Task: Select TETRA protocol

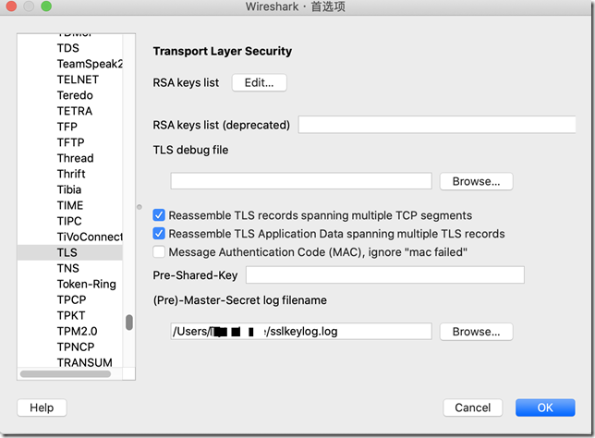Action: (70, 111)
